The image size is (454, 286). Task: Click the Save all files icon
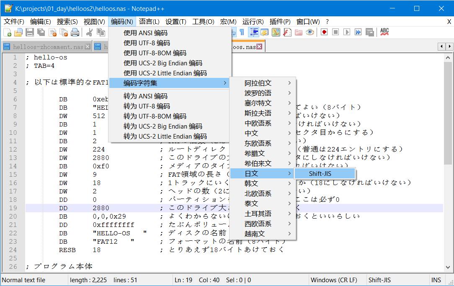coord(41,32)
